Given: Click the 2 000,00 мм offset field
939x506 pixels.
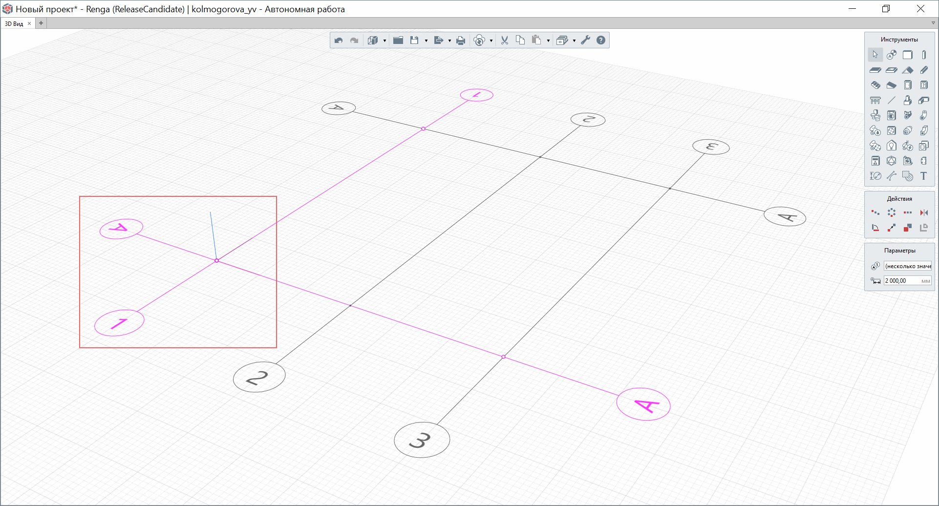Looking at the screenshot, I should pyautogui.click(x=908, y=281).
